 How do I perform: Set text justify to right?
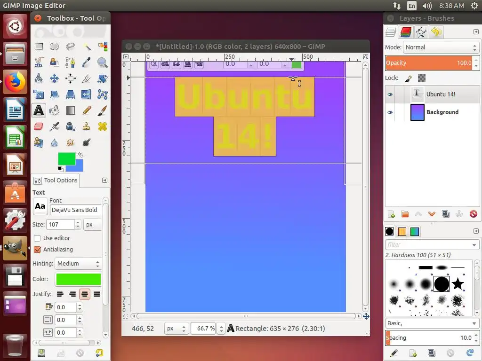(x=72, y=294)
